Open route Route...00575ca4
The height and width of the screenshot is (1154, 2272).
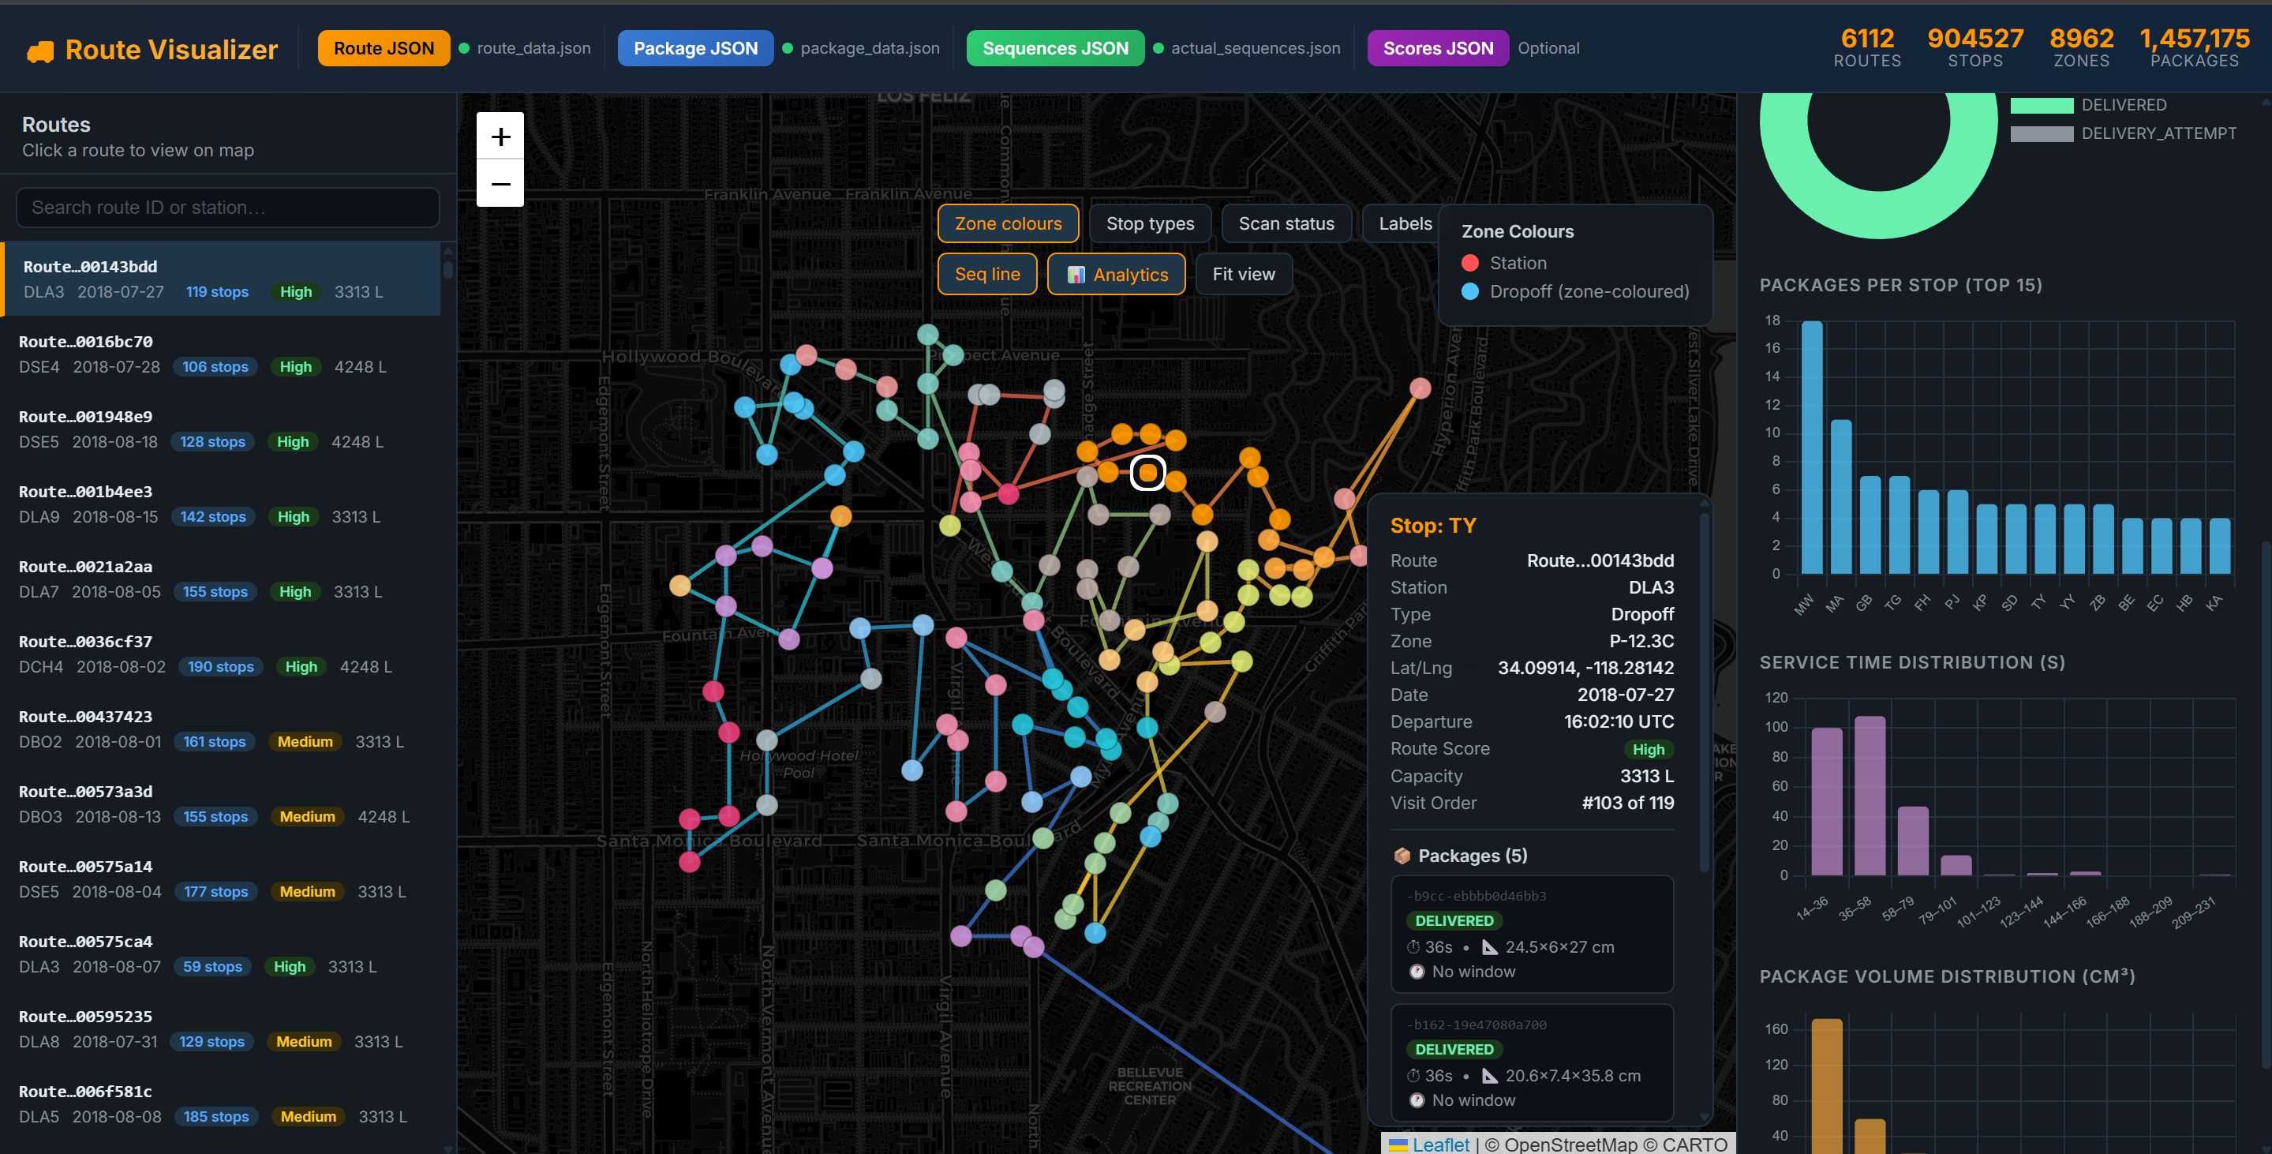(222, 954)
